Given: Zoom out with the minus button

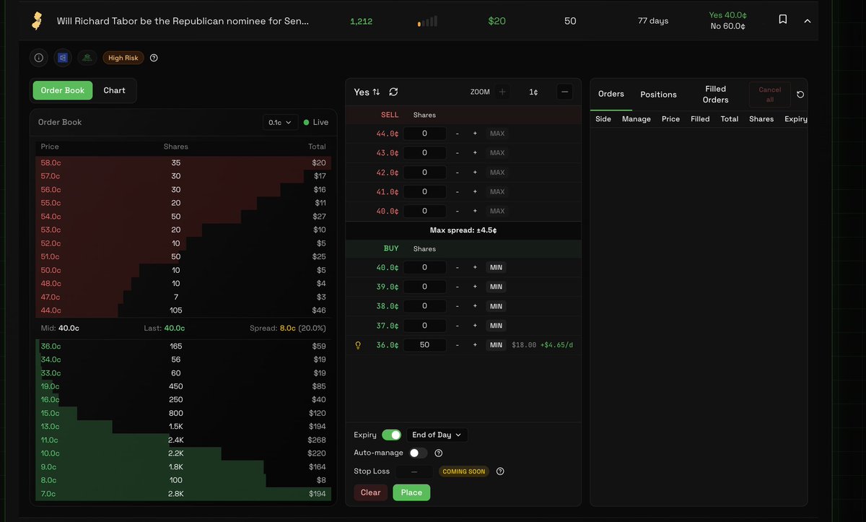Looking at the screenshot, I should point(565,92).
